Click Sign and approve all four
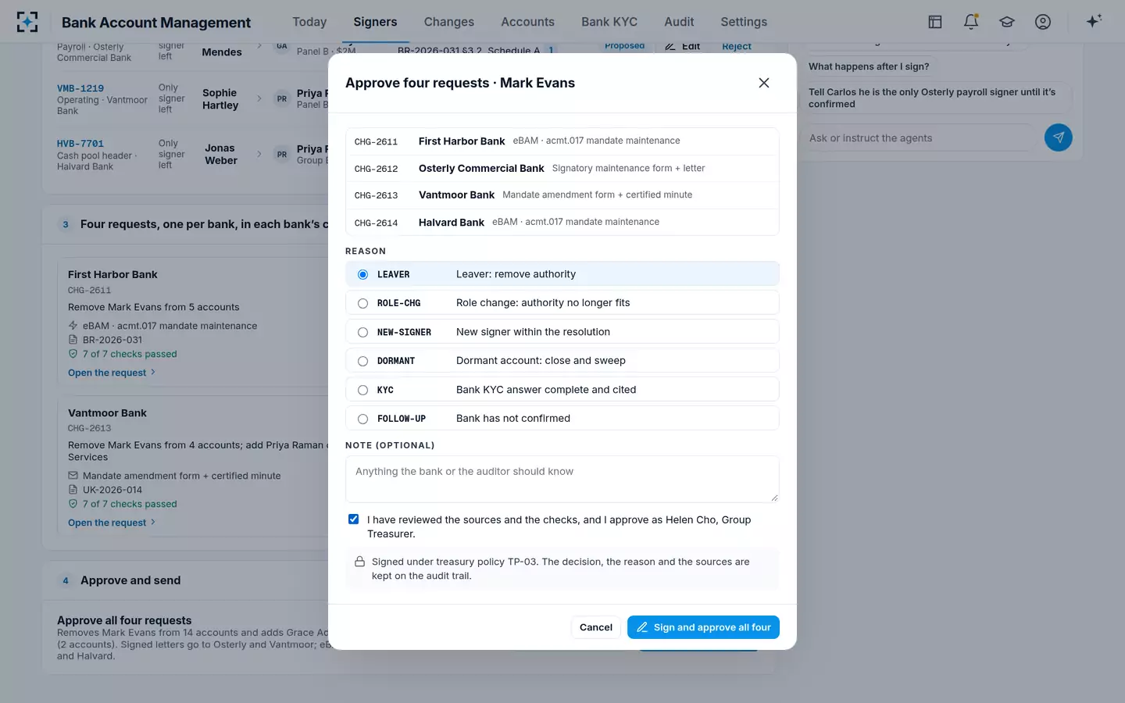Viewport: 1125px width, 703px height. 703,627
